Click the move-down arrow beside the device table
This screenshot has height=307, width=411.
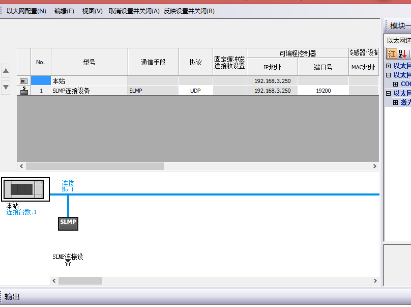tap(6, 87)
